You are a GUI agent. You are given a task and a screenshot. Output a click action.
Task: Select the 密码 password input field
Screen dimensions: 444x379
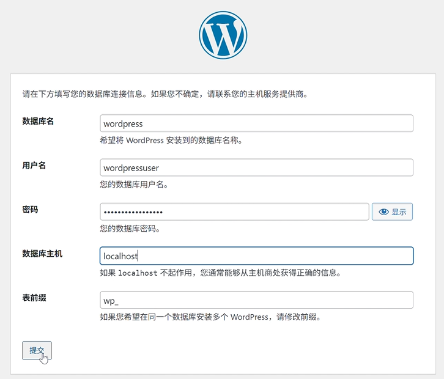pos(234,212)
